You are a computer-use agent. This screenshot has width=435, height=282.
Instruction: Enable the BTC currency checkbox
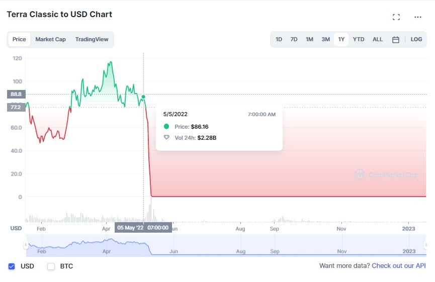pos(51,266)
